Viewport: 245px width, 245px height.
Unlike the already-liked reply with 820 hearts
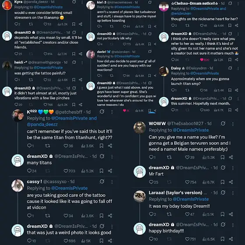click(205, 59)
